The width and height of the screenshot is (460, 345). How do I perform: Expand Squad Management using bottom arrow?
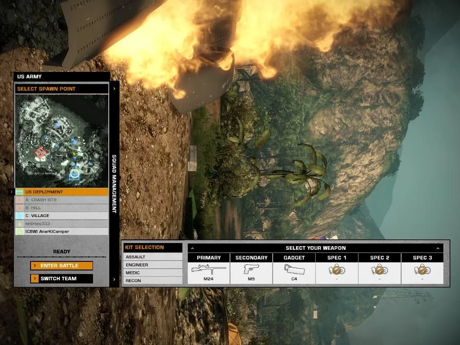coord(115,279)
